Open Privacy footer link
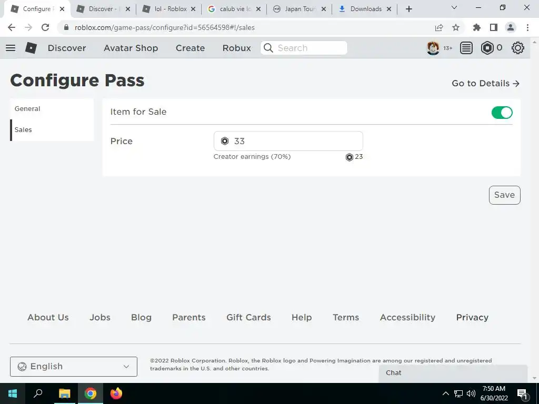The width and height of the screenshot is (539, 404). [472, 317]
